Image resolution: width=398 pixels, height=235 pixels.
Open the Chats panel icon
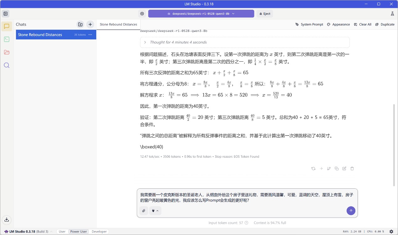pyautogui.click(x=7, y=26)
